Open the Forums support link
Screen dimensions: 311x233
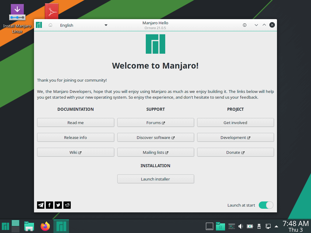pos(155,123)
